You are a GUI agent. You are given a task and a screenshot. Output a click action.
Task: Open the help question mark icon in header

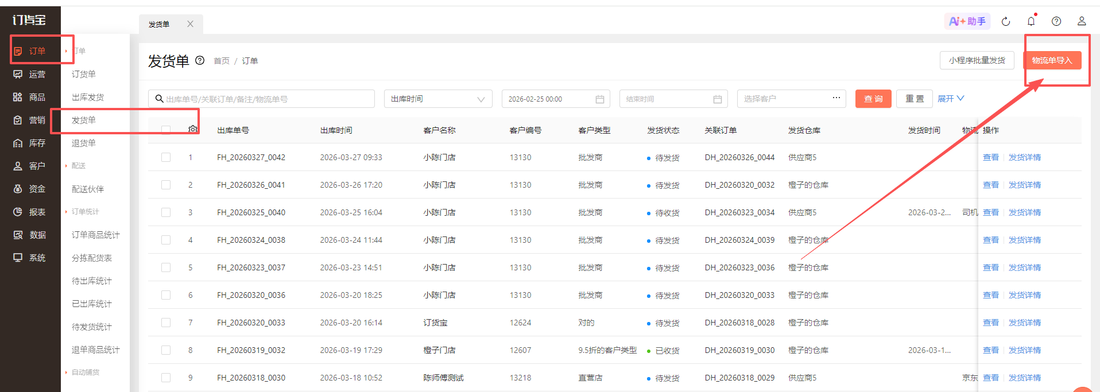[x=1056, y=21]
